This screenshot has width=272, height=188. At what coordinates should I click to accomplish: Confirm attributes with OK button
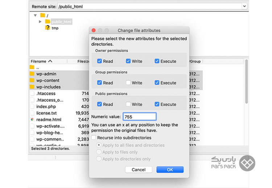pos(170,170)
